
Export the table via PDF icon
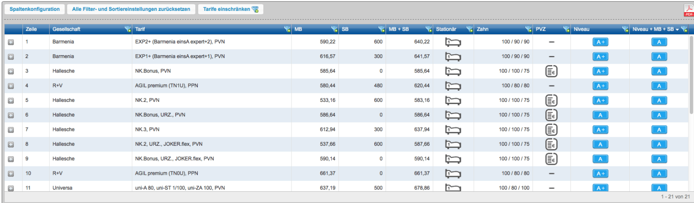pyautogui.click(x=689, y=10)
